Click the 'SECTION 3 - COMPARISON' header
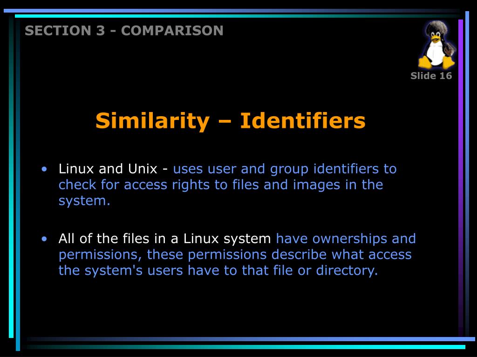This screenshot has width=477, height=357. (x=124, y=31)
